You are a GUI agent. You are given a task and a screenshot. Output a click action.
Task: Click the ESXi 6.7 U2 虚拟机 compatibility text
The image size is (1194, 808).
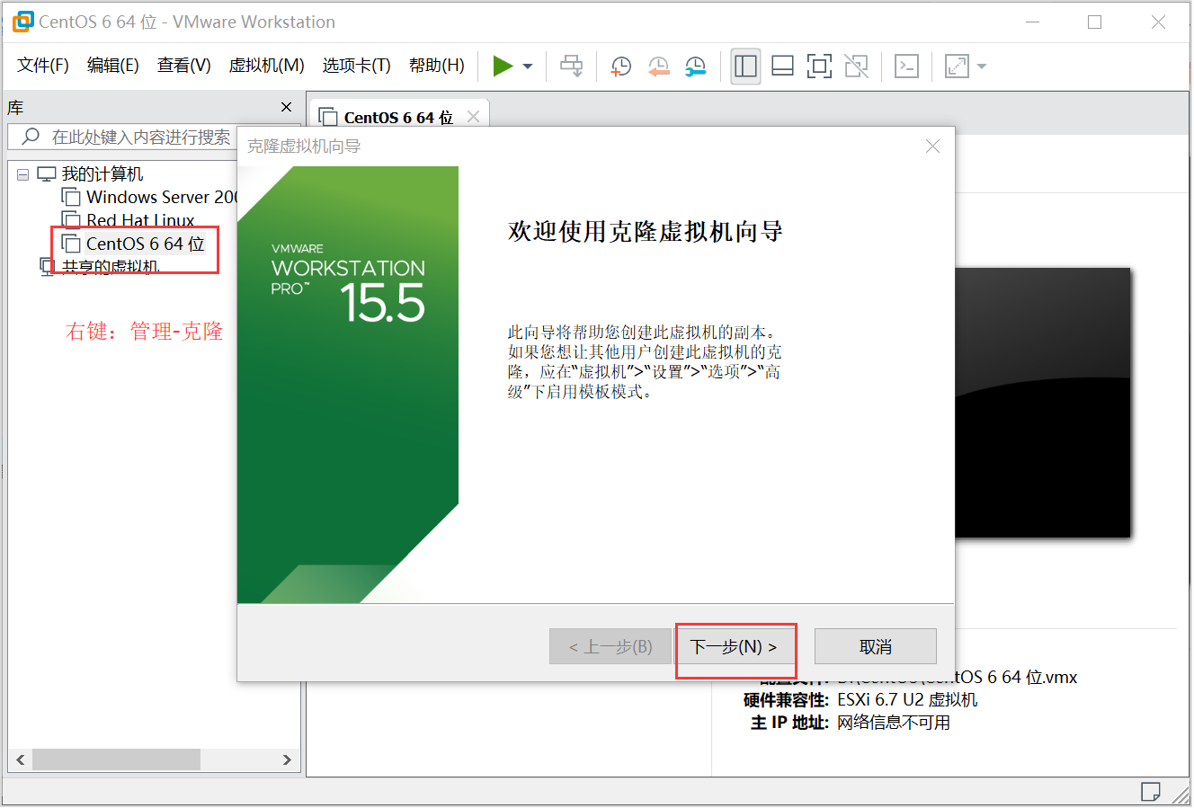click(907, 699)
